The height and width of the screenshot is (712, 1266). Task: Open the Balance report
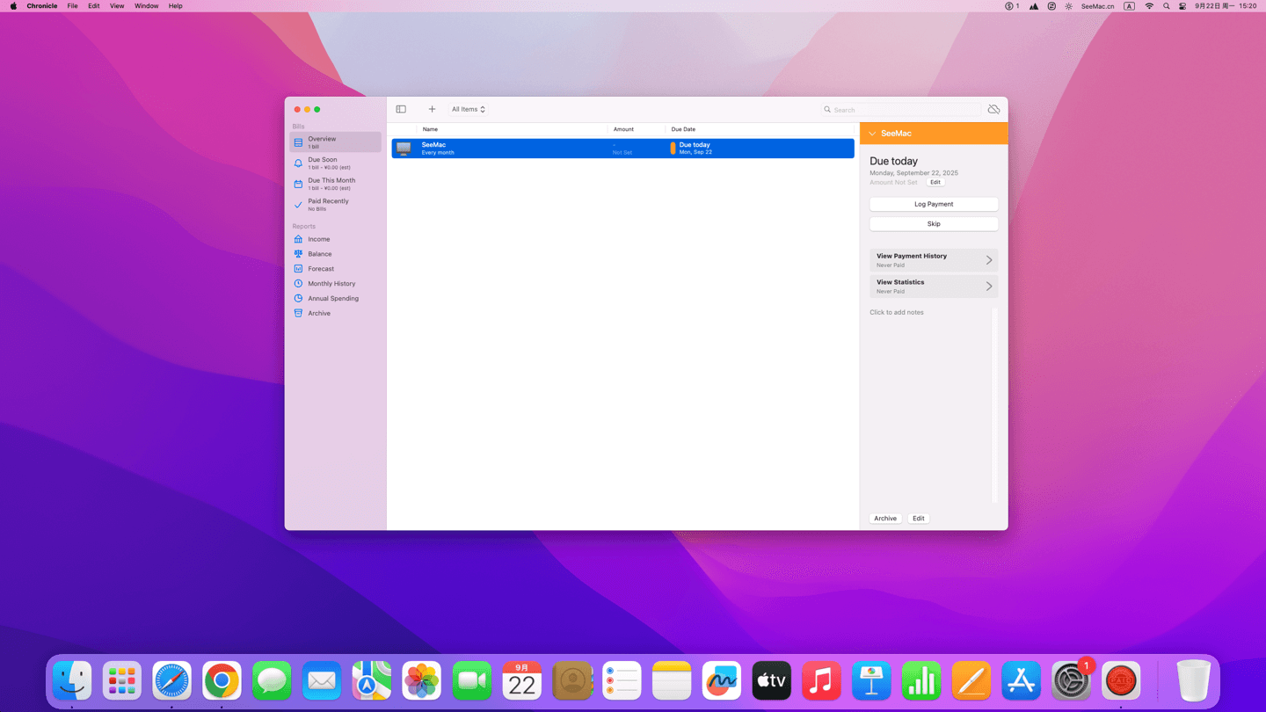point(320,254)
